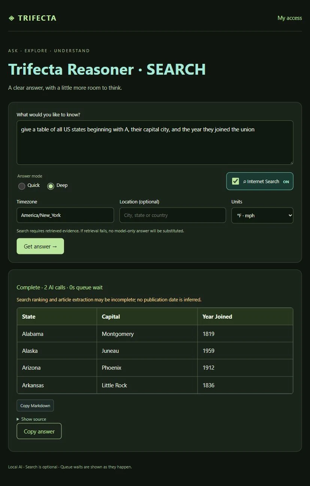This screenshot has height=486, width=310.
Task: Click the resize handle of the question box
Action: pos(291,162)
